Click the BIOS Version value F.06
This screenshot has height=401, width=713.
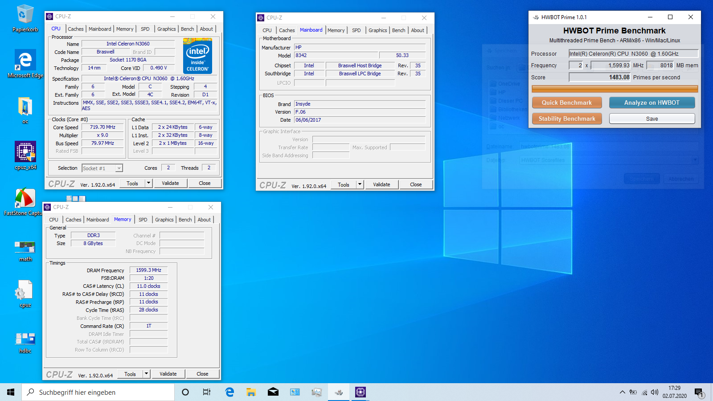360,112
